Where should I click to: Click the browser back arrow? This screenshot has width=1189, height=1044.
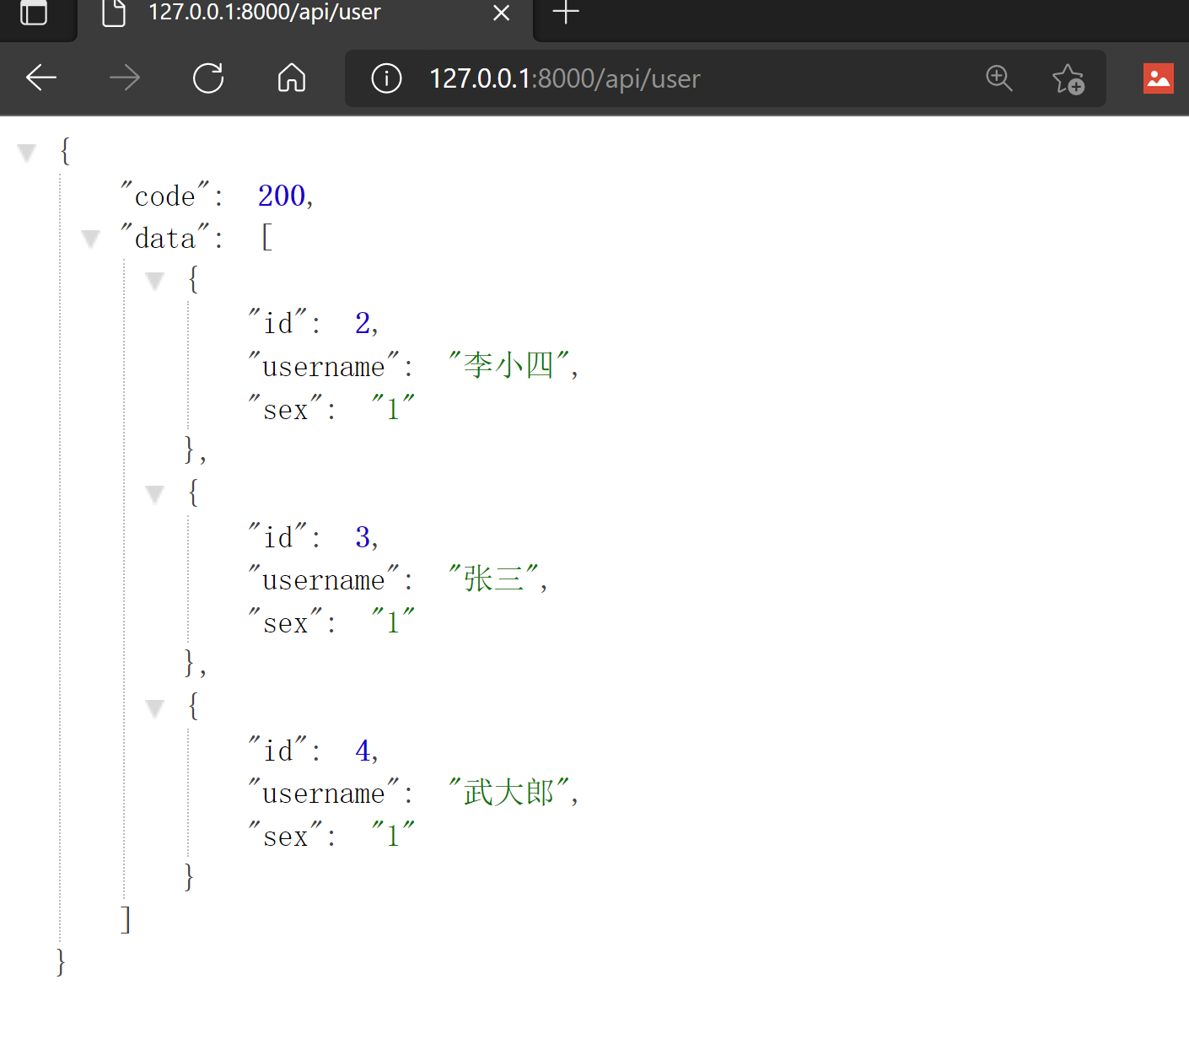pyautogui.click(x=41, y=78)
